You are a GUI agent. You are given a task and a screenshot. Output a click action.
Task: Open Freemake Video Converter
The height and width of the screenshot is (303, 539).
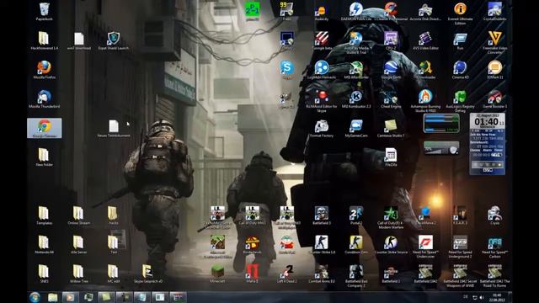(495, 43)
